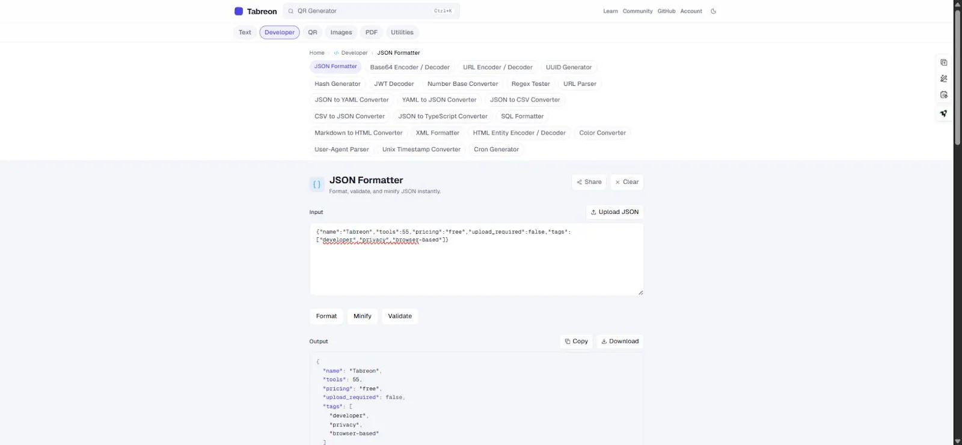Open User-Agent Parser tool
Screen dimensions: 962x445
pos(342,150)
